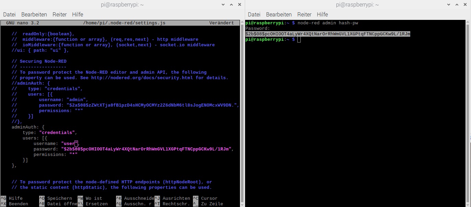The image size is (471, 207).
Task: Open Hilfe menu in the right terminal
Action: [x=322, y=14]
